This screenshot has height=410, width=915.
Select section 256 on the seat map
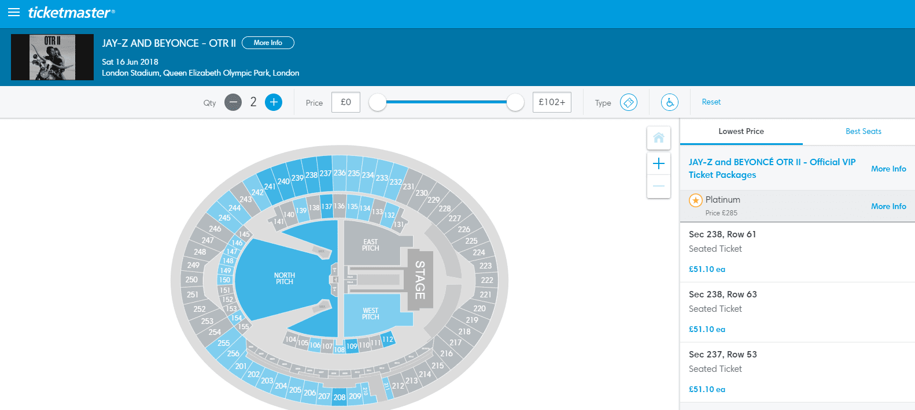pos(233,353)
